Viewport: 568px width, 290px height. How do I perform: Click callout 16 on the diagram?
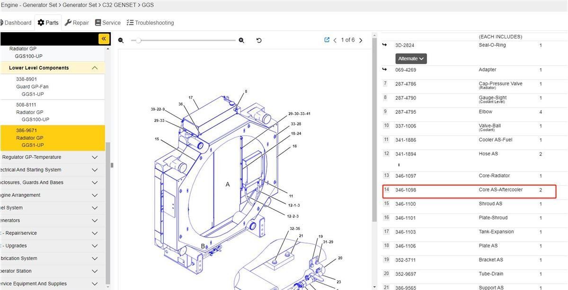click(294, 146)
